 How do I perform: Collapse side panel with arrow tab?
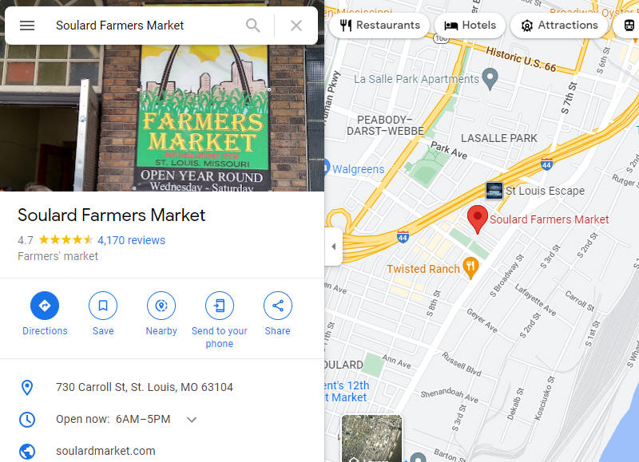333,247
